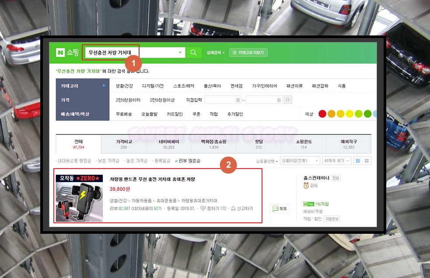Switch to the 네이버페이 tab
This screenshot has width=430, height=278.
pyautogui.click(x=169, y=144)
